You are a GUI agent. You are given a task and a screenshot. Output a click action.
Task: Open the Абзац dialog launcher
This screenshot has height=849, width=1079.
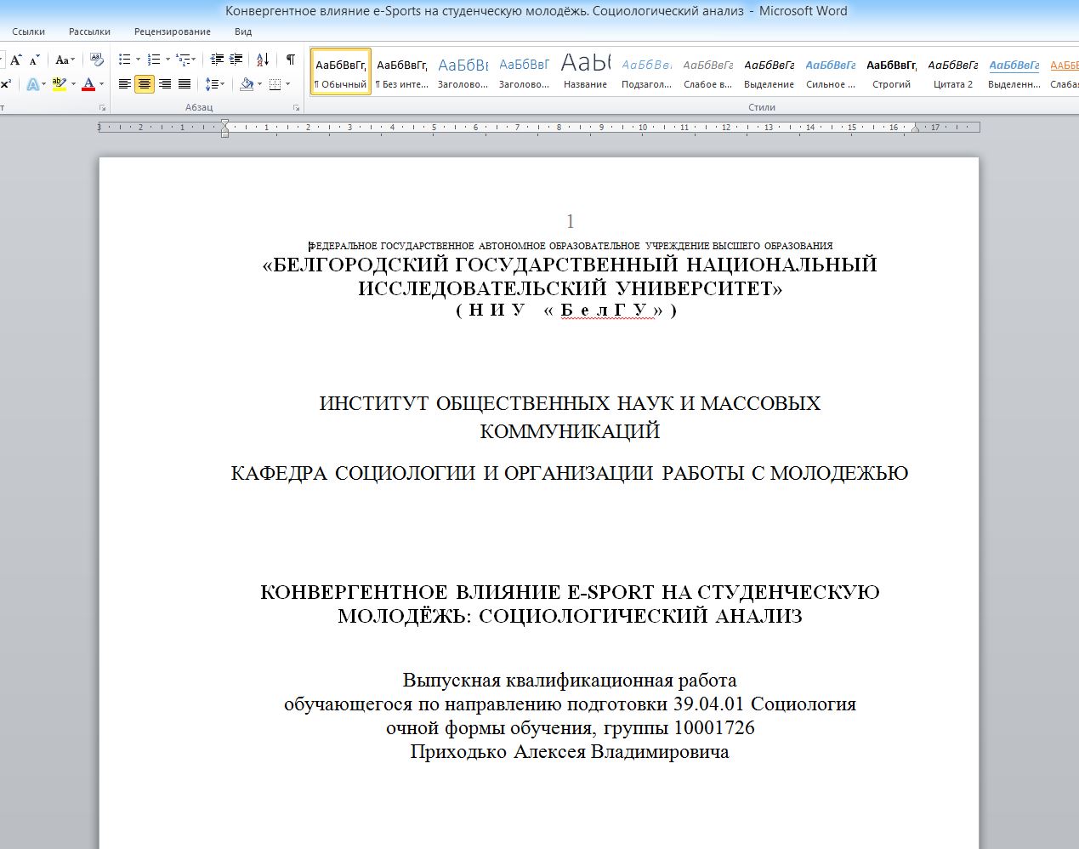click(297, 108)
